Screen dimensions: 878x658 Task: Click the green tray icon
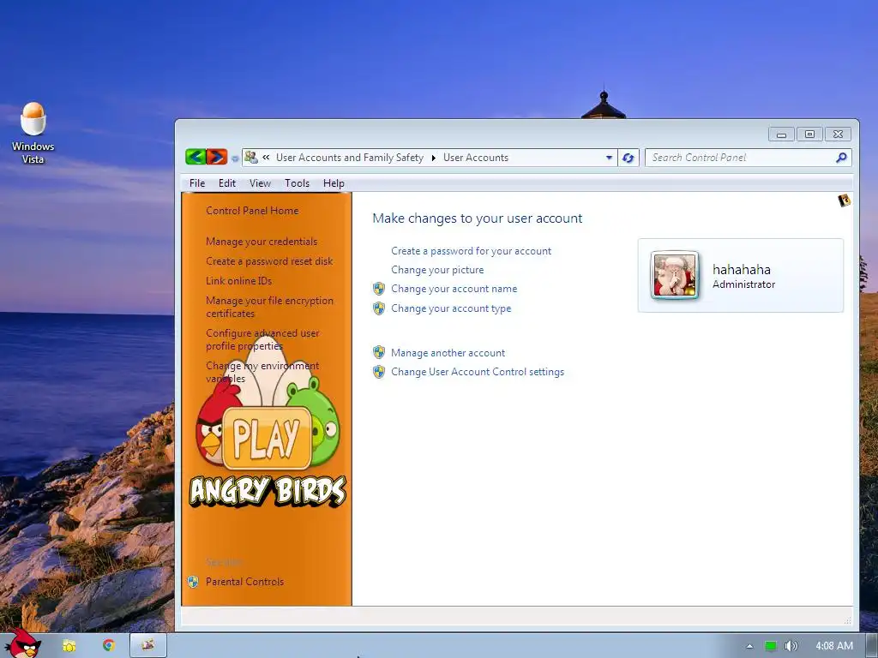[771, 646]
